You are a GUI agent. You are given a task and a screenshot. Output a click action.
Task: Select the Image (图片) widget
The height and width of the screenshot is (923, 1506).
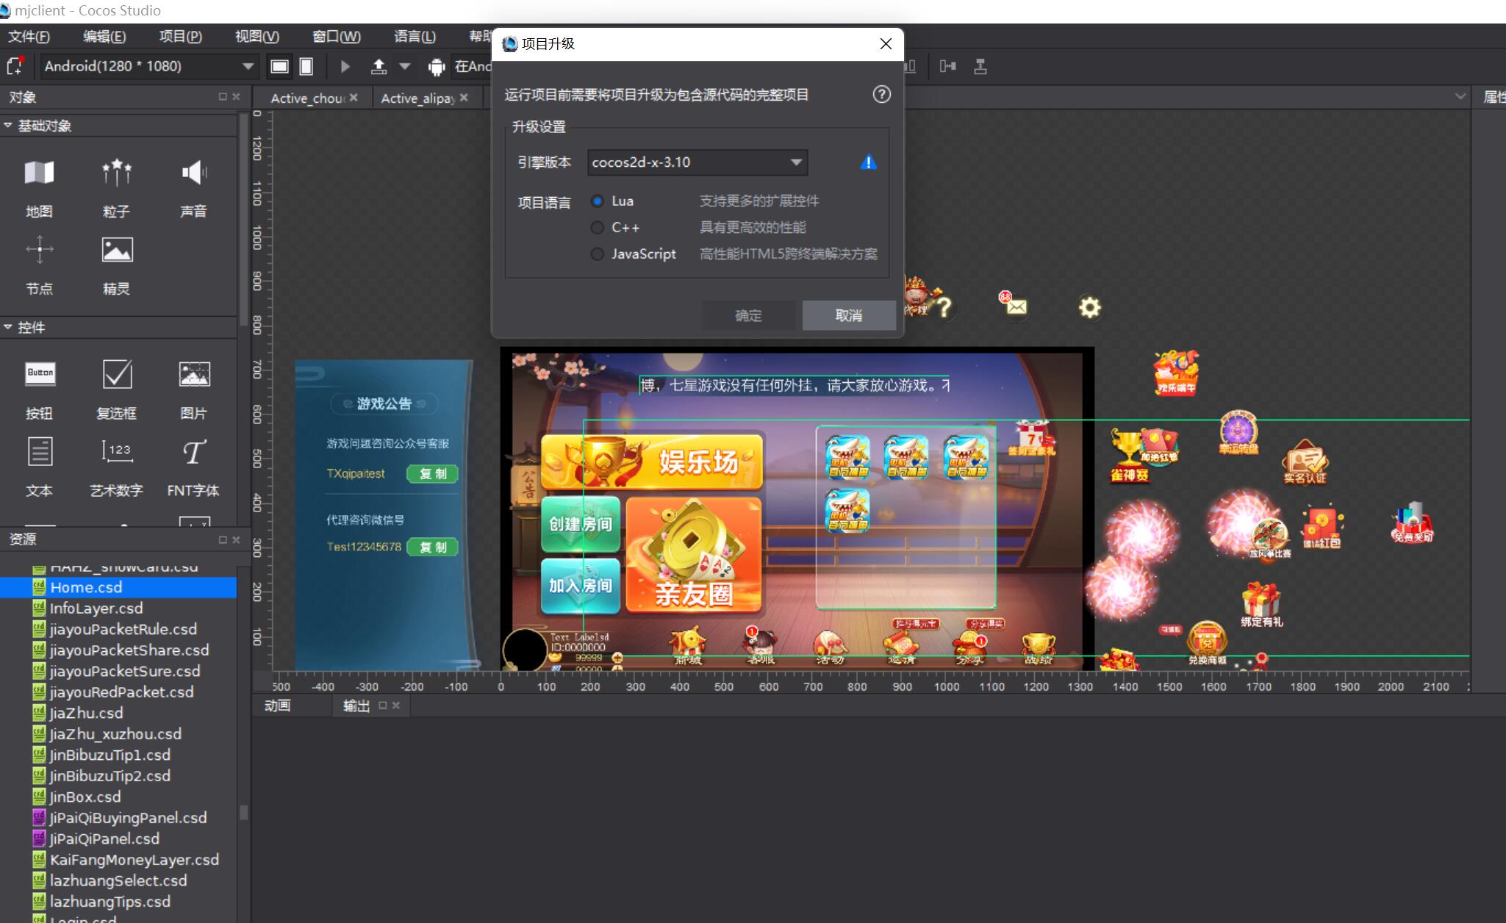[x=193, y=390]
